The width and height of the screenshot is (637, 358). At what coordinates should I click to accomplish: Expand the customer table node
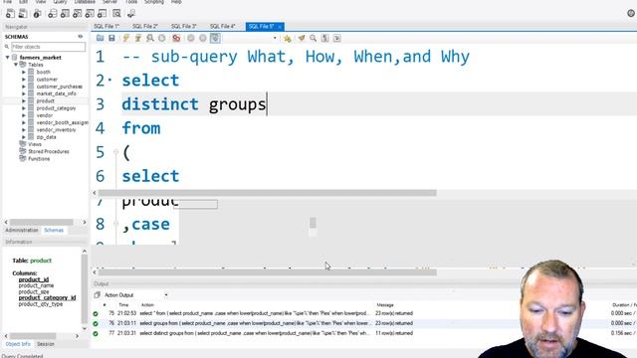click(24, 80)
